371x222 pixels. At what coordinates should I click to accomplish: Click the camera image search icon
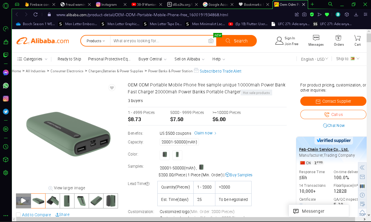pyautogui.click(x=211, y=41)
